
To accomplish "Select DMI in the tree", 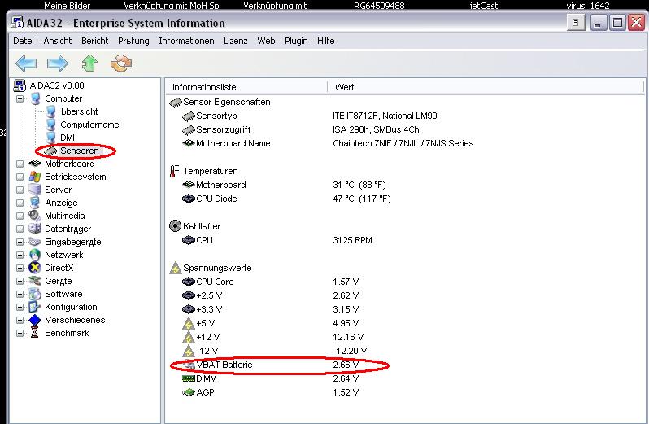I will (x=68, y=138).
